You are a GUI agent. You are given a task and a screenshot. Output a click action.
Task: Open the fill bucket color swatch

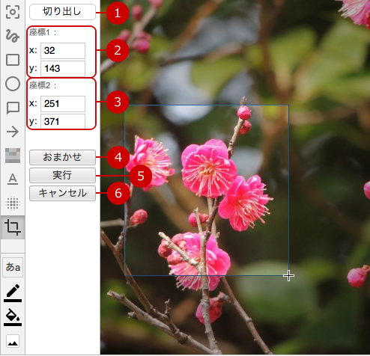[x=13, y=317]
